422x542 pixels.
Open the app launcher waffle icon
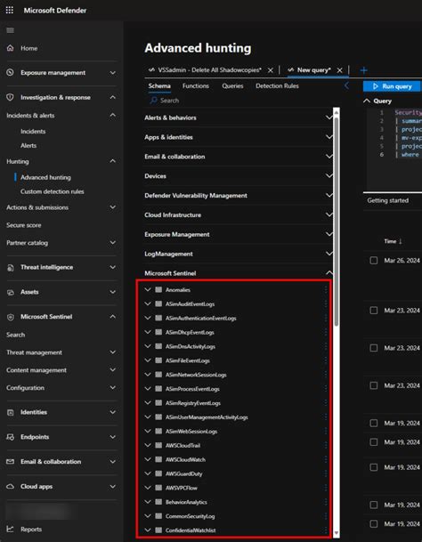(x=10, y=10)
